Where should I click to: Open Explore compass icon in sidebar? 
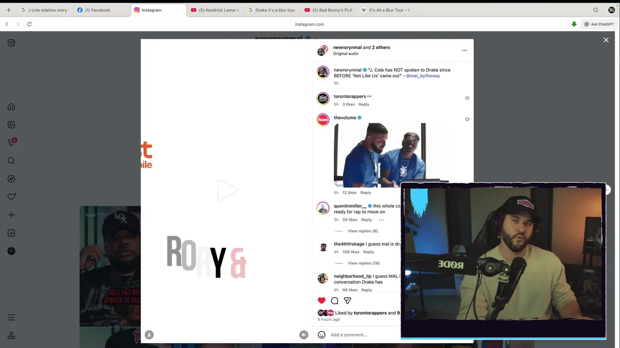[11, 179]
